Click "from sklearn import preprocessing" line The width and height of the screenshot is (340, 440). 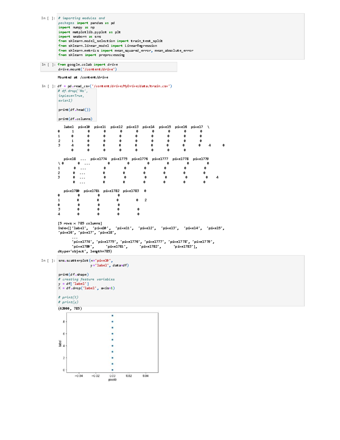(x=92, y=55)
